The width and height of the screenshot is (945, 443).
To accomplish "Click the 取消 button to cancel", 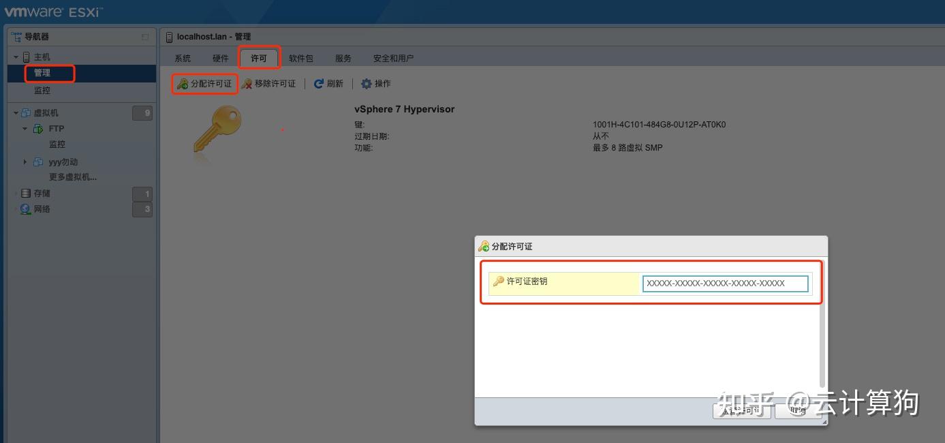I will pos(797,410).
